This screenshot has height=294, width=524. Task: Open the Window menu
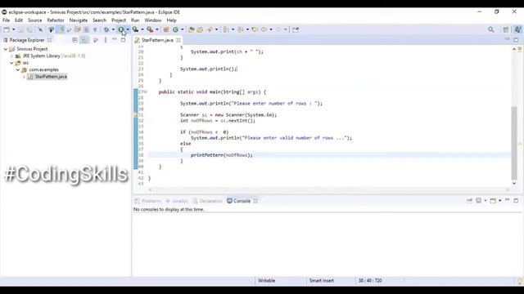[x=153, y=20]
